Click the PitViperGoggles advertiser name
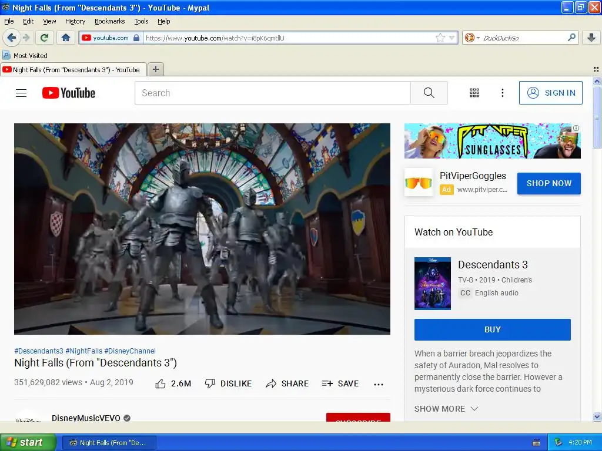The image size is (602, 451). pos(473,176)
